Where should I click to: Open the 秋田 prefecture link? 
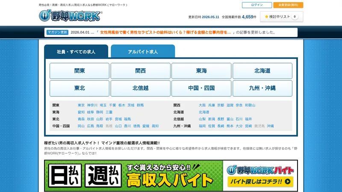(x=91, y=119)
